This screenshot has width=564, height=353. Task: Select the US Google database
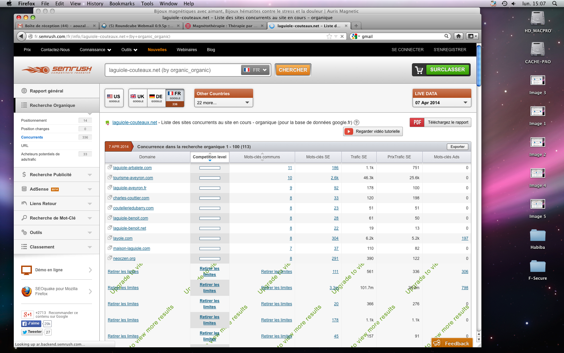(114, 98)
